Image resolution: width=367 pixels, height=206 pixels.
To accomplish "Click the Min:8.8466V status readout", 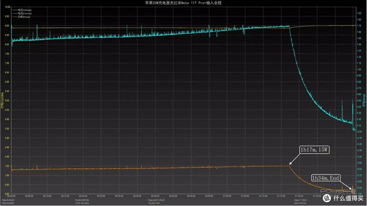I will [8, 203].
